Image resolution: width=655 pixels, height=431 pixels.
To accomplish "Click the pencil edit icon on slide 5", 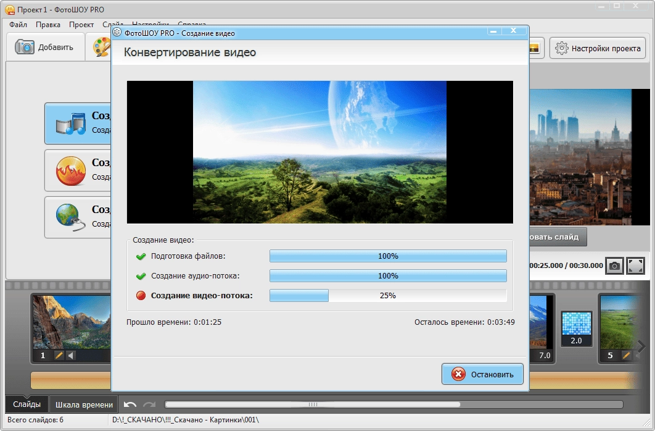I will (x=626, y=355).
